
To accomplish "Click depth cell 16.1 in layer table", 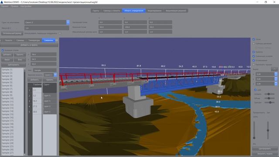I will click(37, 101).
